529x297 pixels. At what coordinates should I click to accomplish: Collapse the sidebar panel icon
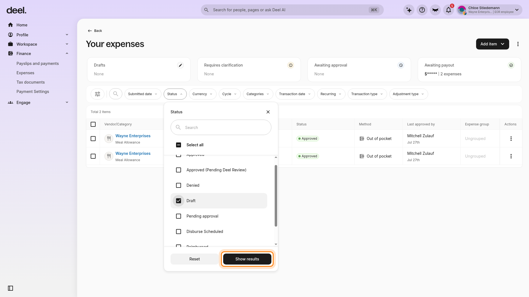[10, 288]
